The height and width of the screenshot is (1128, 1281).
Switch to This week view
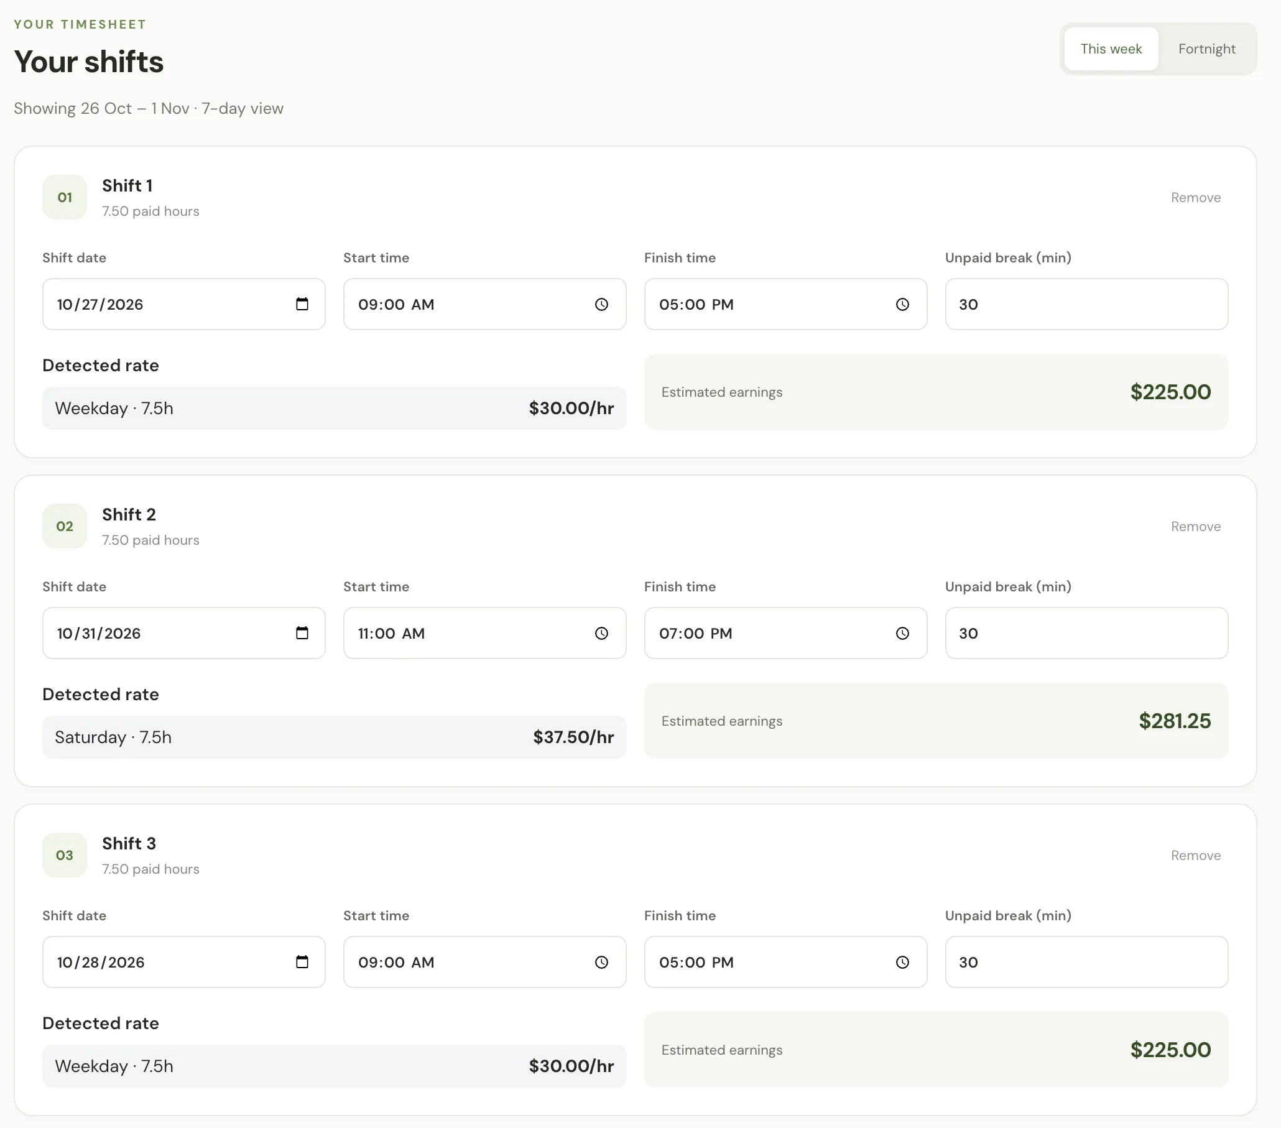click(1111, 49)
